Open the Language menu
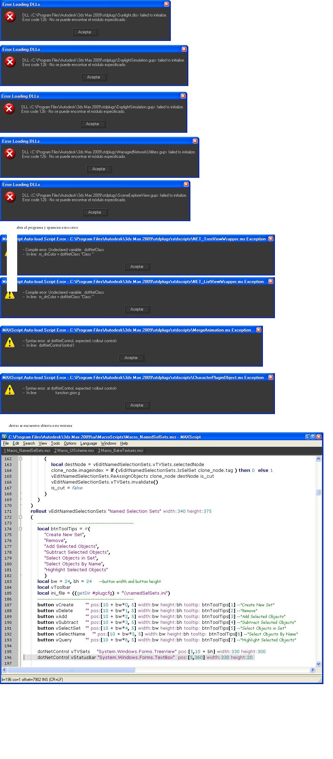The width and height of the screenshot is (333, 759). coord(89,443)
